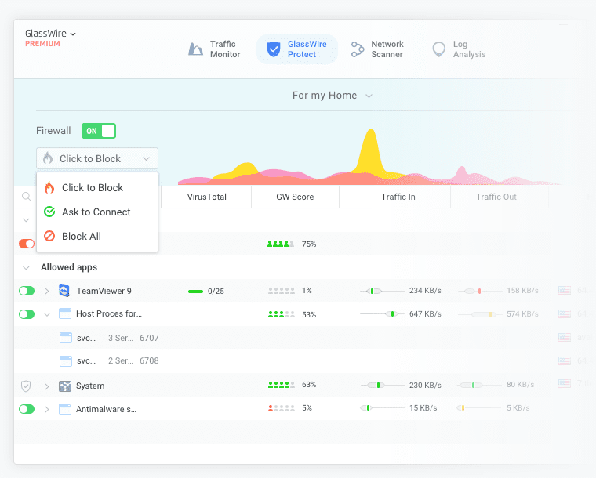
Task: Open the GlassWire menu dropdown arrow
Action: 73,34
